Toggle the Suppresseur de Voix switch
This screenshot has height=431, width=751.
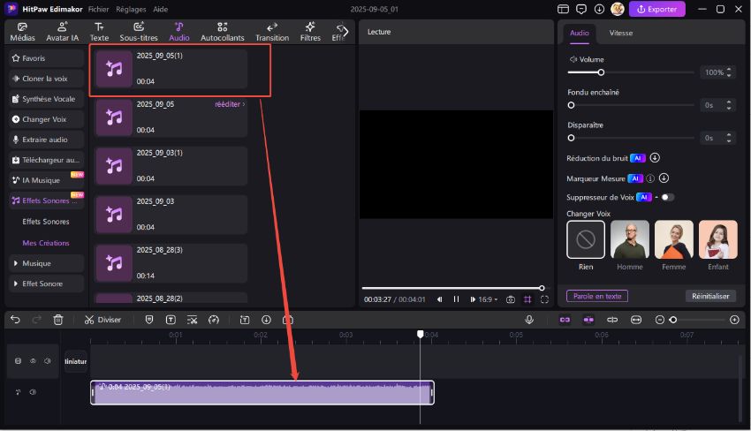667,197
